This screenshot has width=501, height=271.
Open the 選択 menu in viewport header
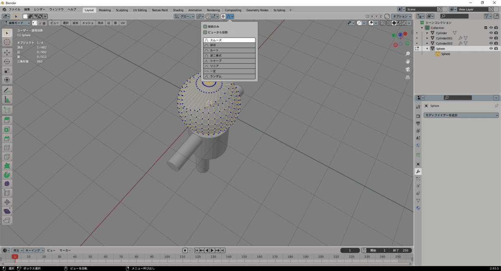coord(66,23)
